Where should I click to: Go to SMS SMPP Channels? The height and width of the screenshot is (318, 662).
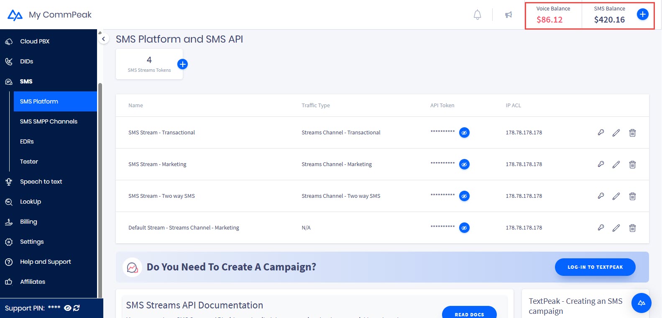(x=49, y=121)
